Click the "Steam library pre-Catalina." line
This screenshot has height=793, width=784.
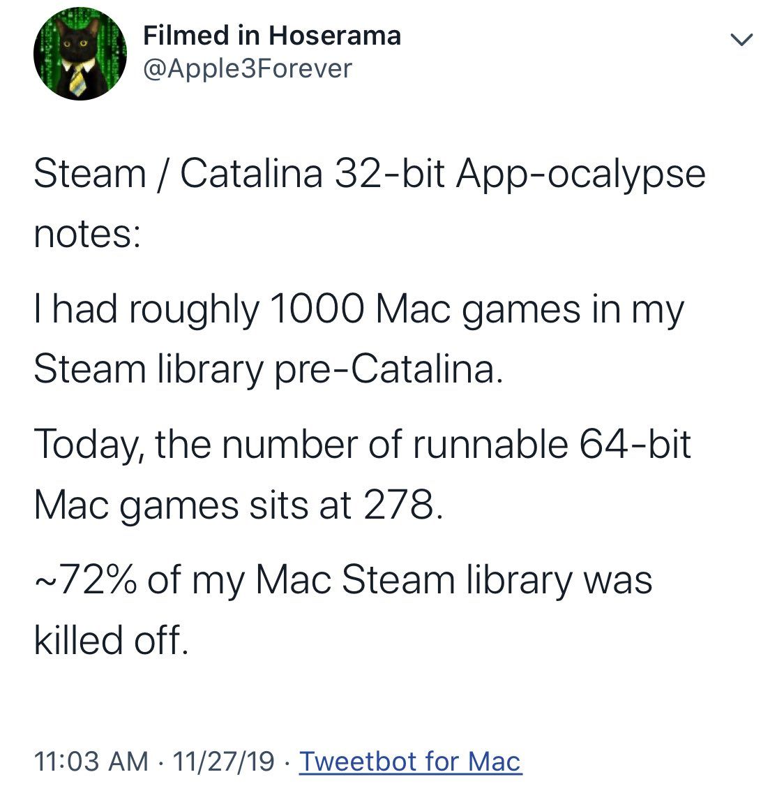point(268,369)
